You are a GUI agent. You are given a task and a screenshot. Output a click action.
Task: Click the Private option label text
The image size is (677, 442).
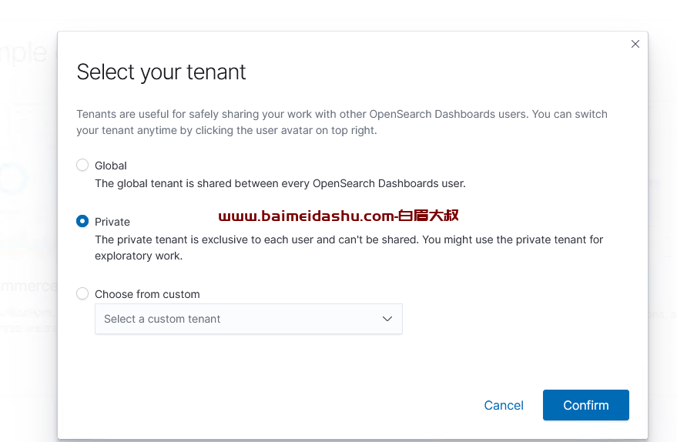(x=112, y=222)
